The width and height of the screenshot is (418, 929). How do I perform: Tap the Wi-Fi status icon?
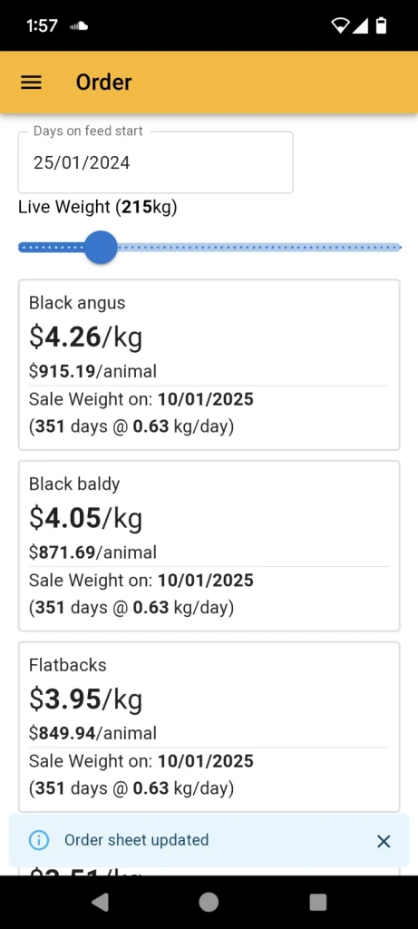[340, 25]
